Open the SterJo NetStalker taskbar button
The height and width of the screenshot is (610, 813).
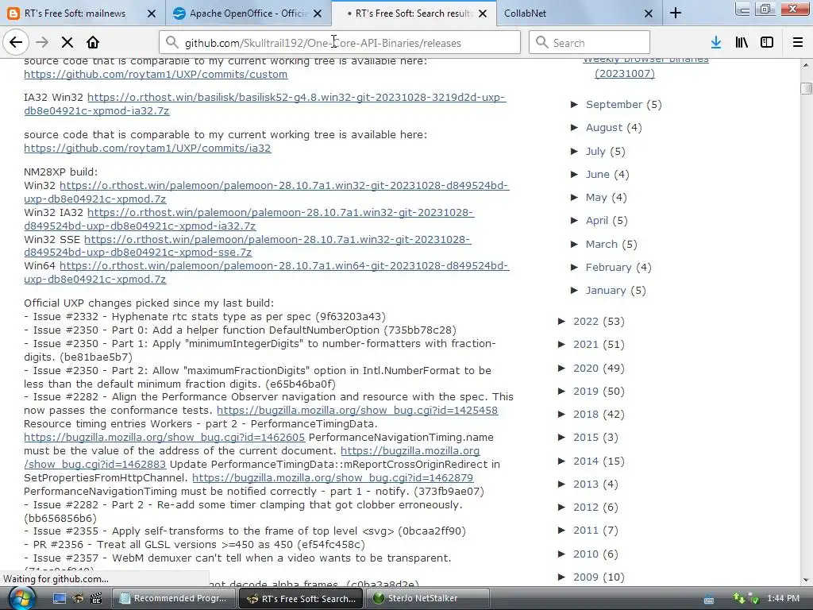coord(428,599)
